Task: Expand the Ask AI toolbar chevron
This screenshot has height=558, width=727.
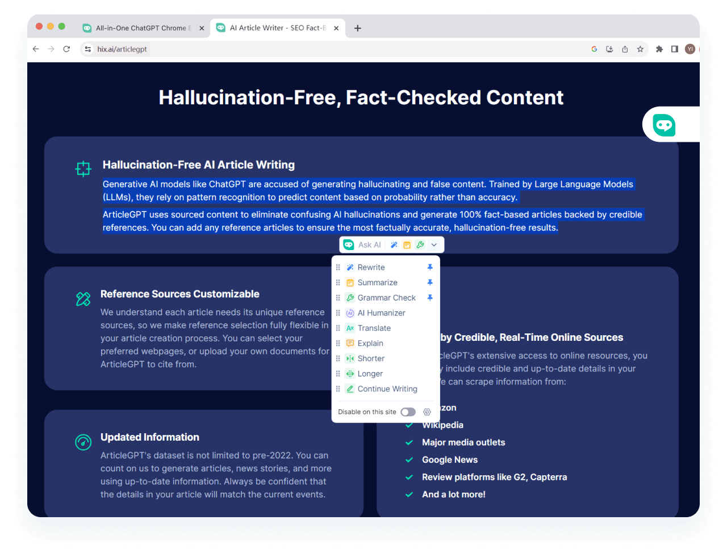Action: (x=434, y=244)
